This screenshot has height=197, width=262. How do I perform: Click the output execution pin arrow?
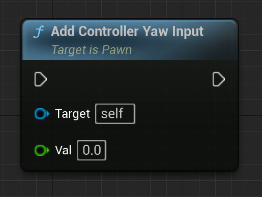219,79
